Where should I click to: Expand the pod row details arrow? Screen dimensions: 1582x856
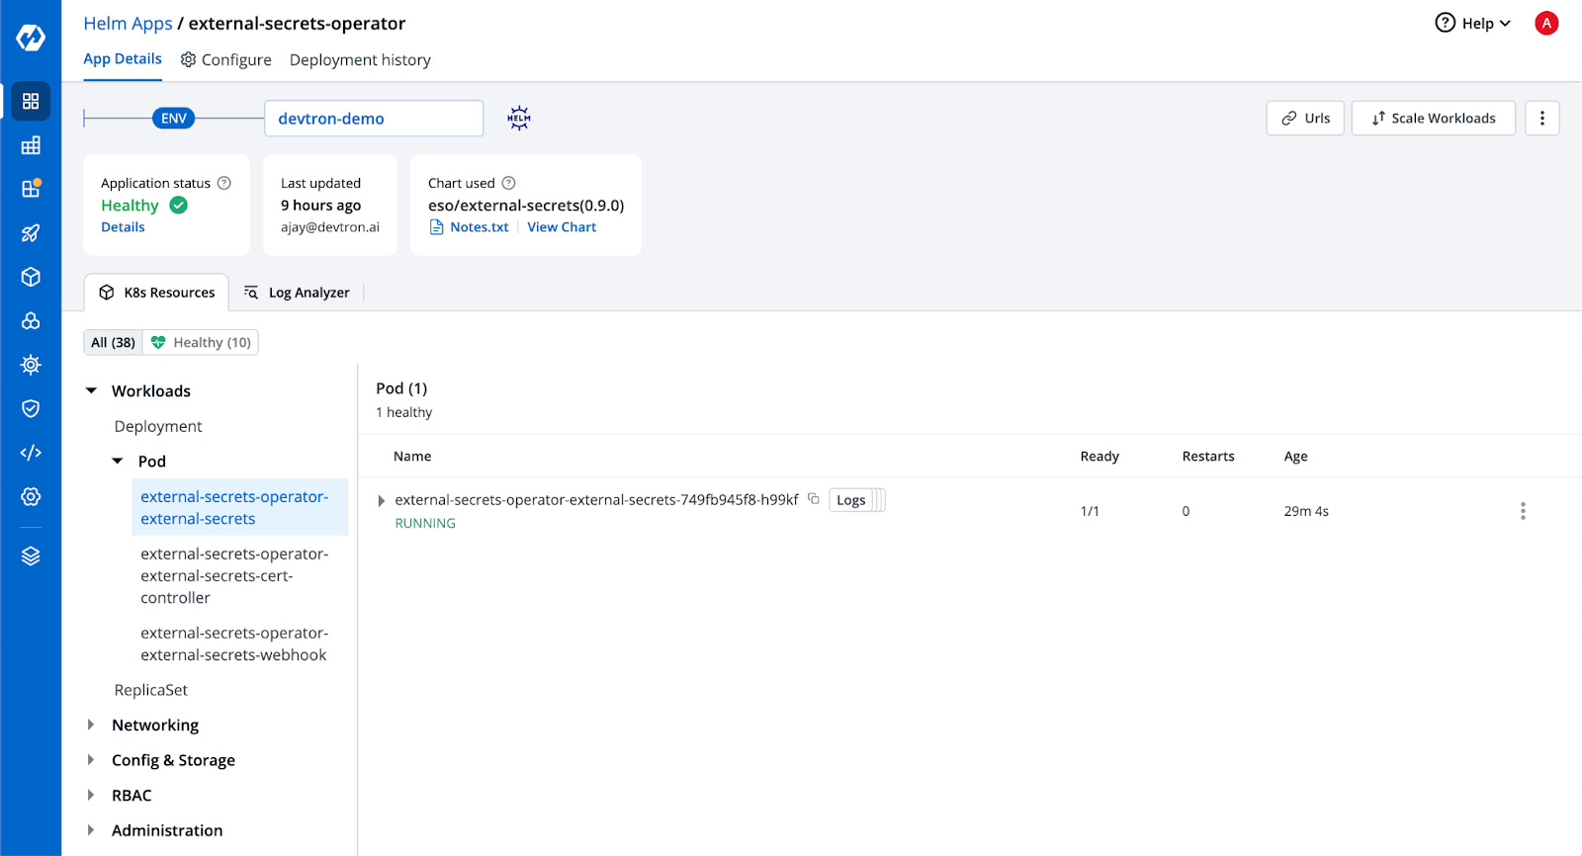382,501
